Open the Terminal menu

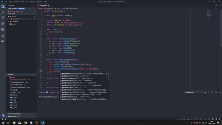pos(39,2)
